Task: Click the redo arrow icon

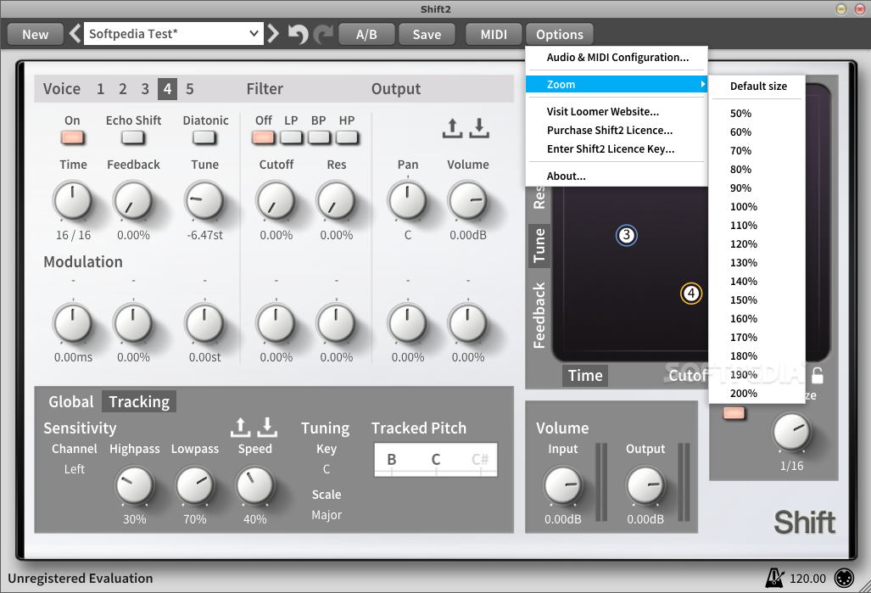Action: click(x=323, y=34)
